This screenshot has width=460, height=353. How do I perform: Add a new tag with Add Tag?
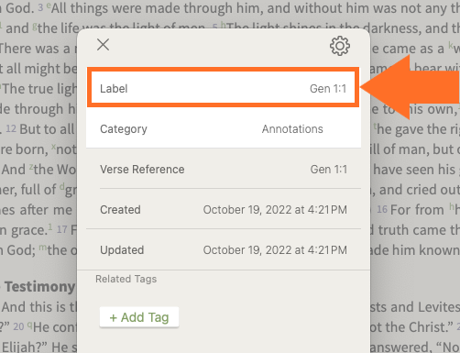[139, 317]
